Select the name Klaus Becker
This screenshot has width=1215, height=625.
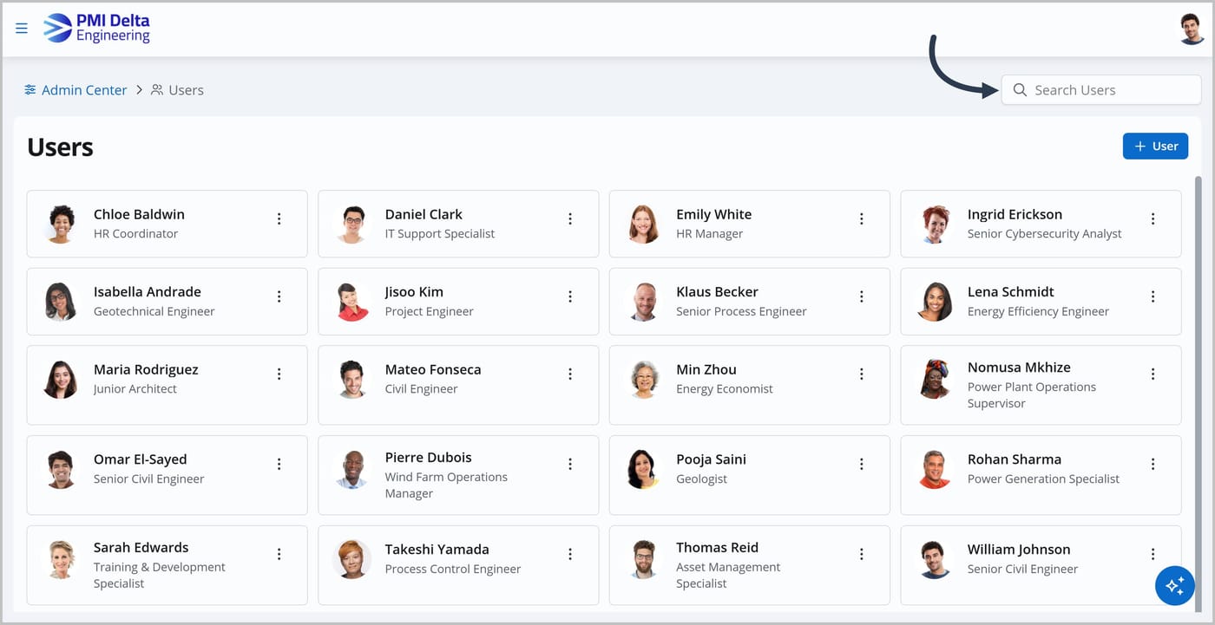[x=717, y=292]
